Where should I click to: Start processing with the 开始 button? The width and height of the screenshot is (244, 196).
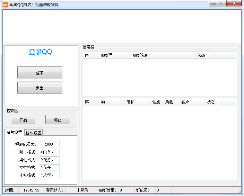click(23, 120)
